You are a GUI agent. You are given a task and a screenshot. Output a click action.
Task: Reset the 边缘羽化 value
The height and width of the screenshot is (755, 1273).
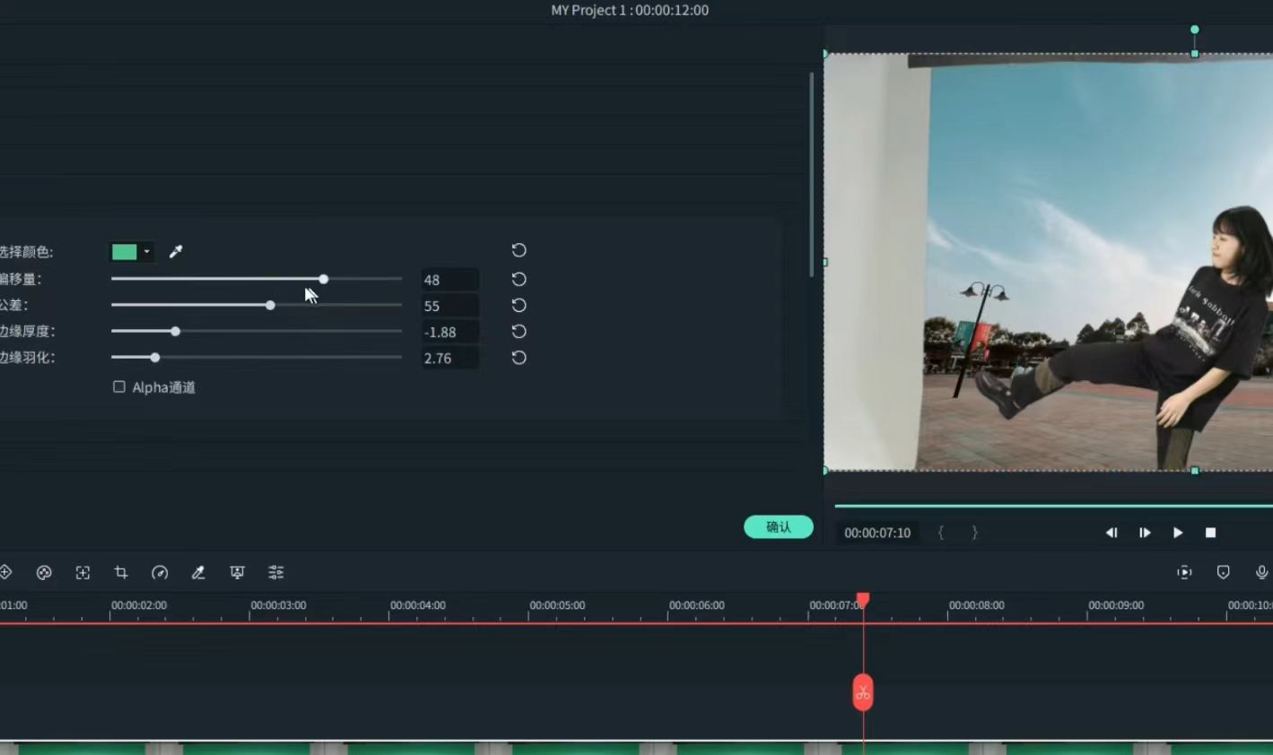click(519, 358)
